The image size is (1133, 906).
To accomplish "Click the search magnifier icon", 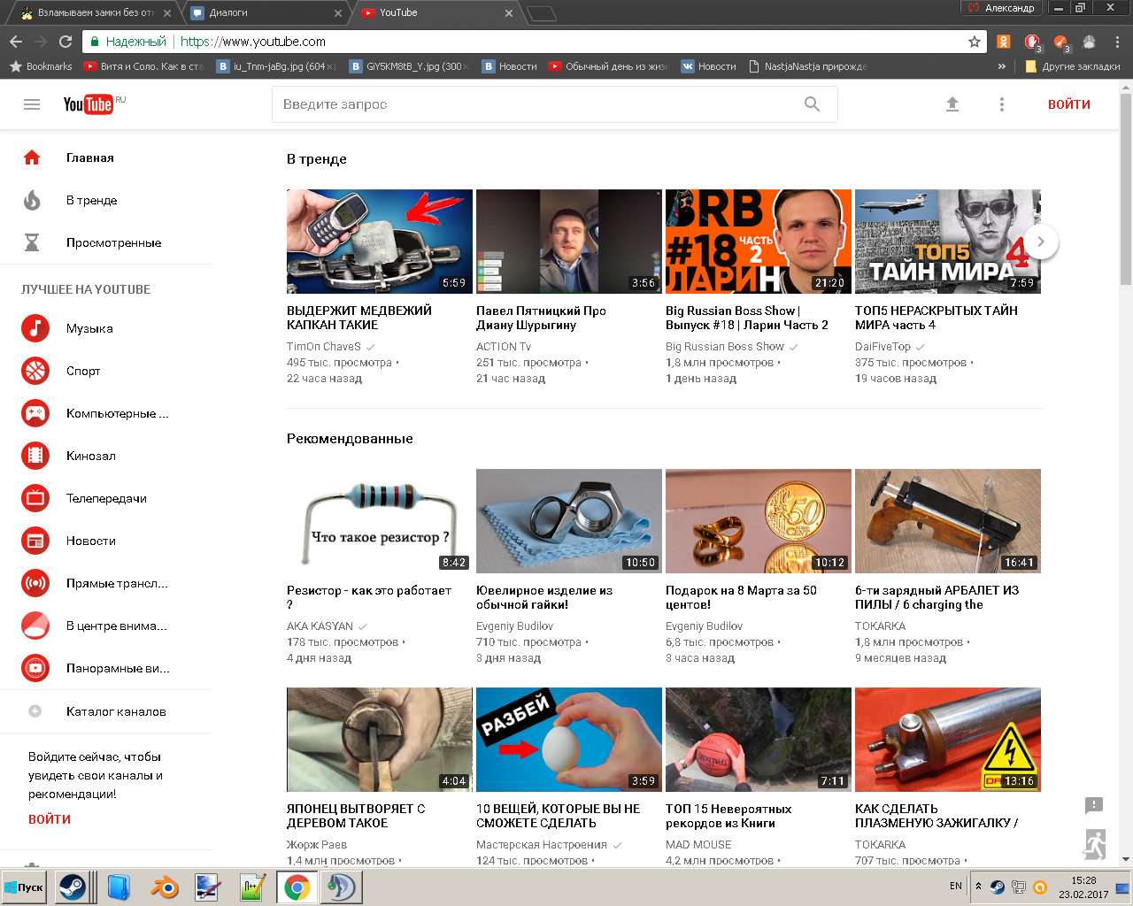I will tap(812, 104).
